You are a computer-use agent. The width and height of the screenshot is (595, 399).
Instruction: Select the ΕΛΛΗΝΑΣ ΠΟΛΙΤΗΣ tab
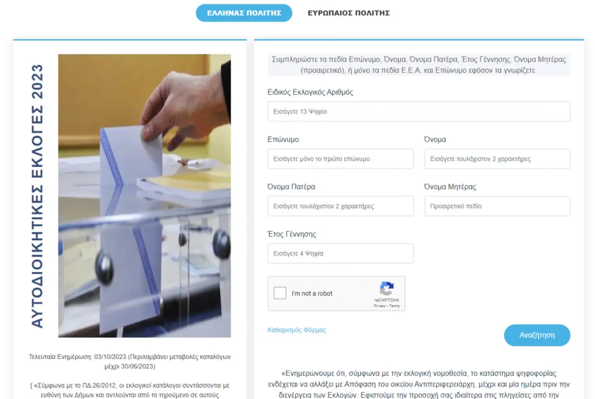pos(244,13)
